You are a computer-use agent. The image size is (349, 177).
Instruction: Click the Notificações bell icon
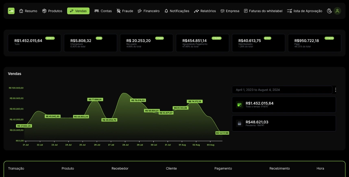tap(166, 11)
